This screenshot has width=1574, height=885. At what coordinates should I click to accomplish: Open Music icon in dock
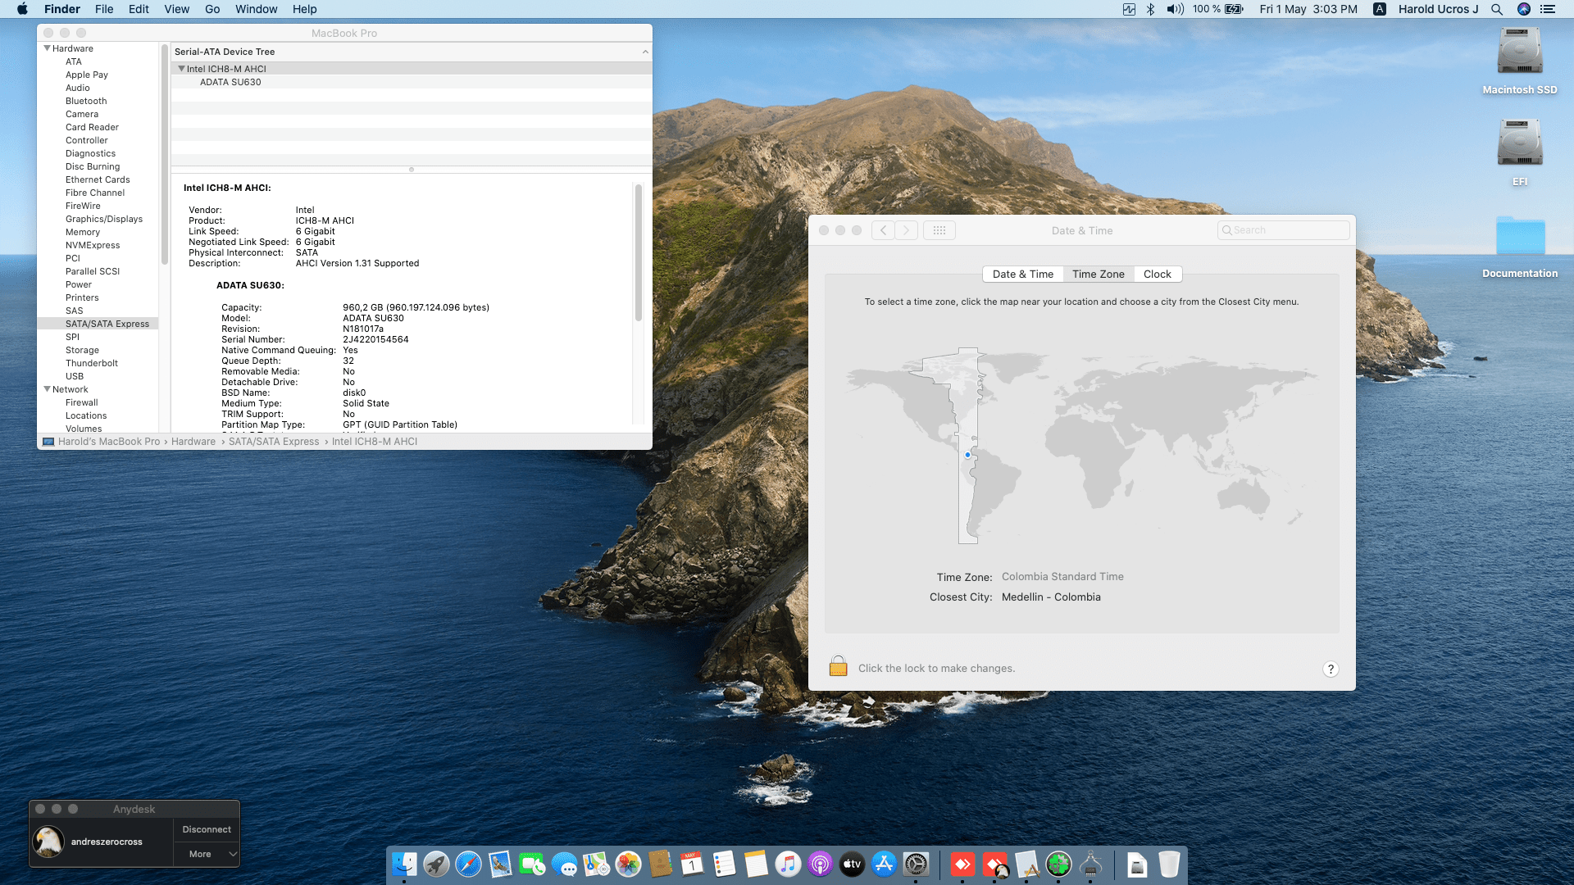pyautogui.click(x=788, y=864)
